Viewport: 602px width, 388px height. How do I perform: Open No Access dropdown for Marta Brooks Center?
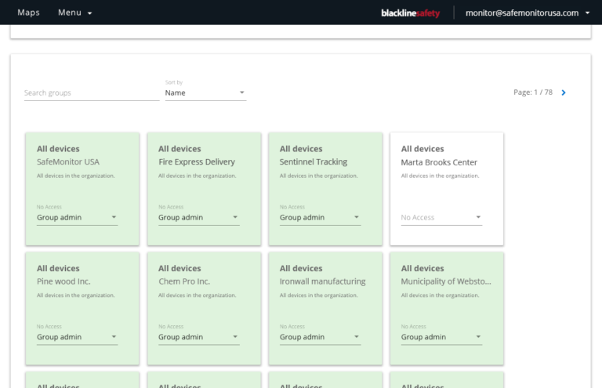point(441,218)
